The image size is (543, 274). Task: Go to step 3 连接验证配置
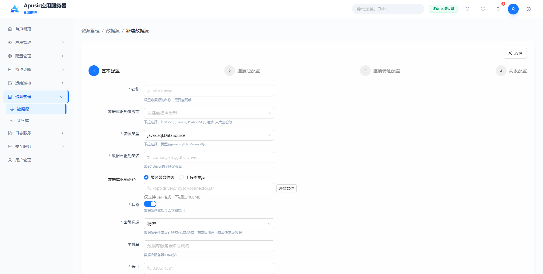point(380,71)
